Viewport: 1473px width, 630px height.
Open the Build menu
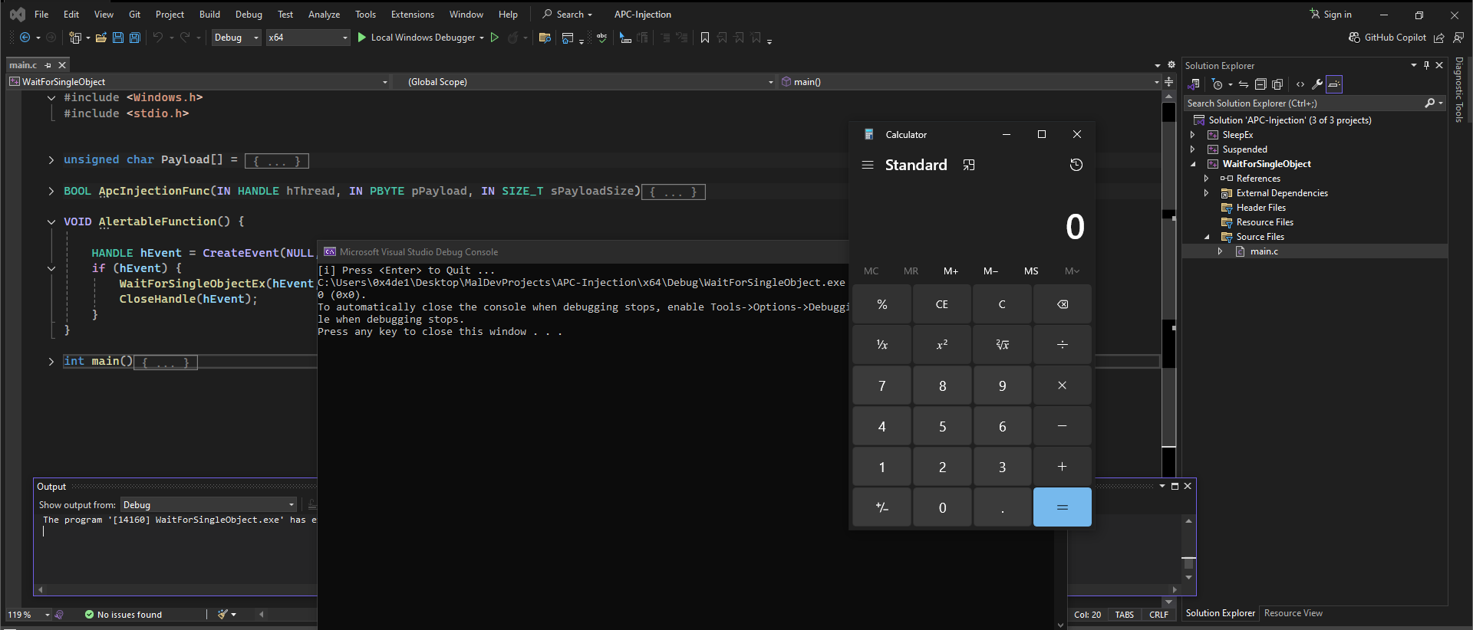(209, 15)
